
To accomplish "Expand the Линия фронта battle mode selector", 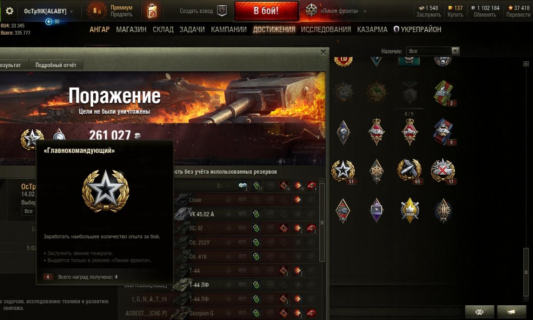I will (336, 11).
